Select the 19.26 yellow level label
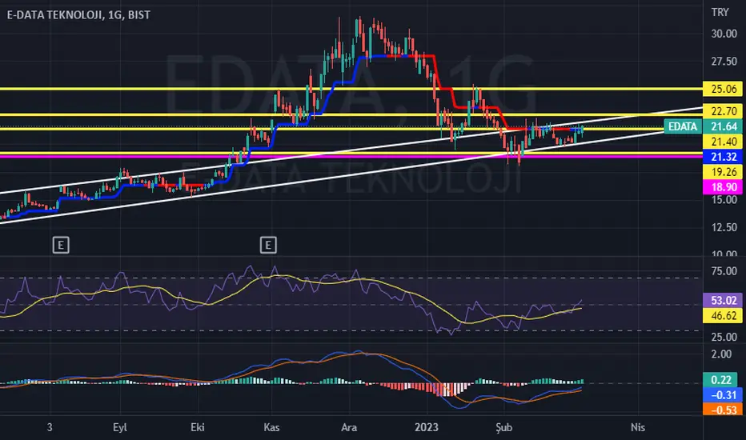 pos(723,172)
